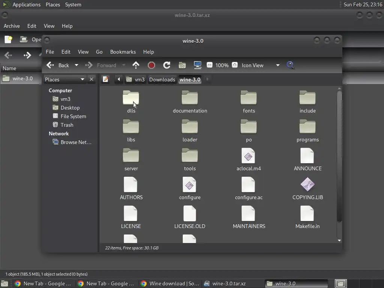The image size is (384, 288).
Task: Open the programs folder
Action: pyautogui.click(x=307, y=130)
